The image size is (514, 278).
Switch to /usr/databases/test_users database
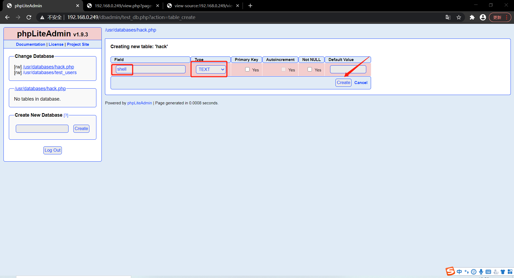[50, 73]
